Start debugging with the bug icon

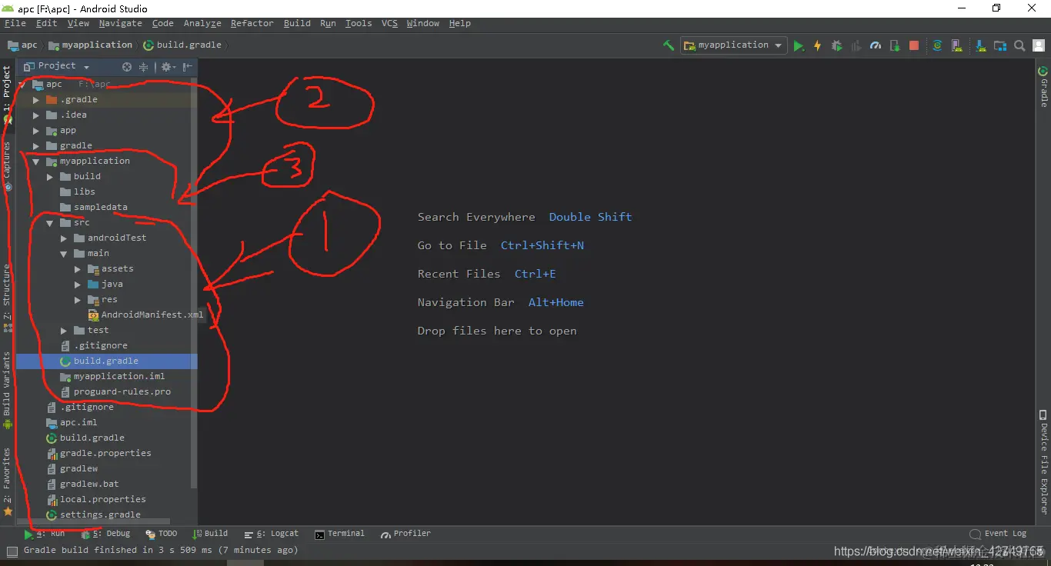(837, 45)
